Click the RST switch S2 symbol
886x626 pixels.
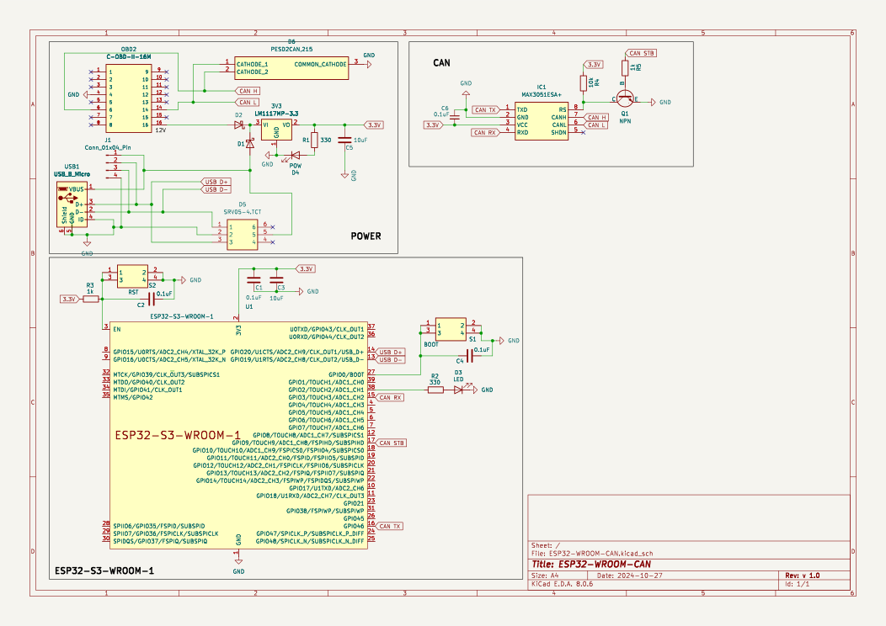coord(133,276)
